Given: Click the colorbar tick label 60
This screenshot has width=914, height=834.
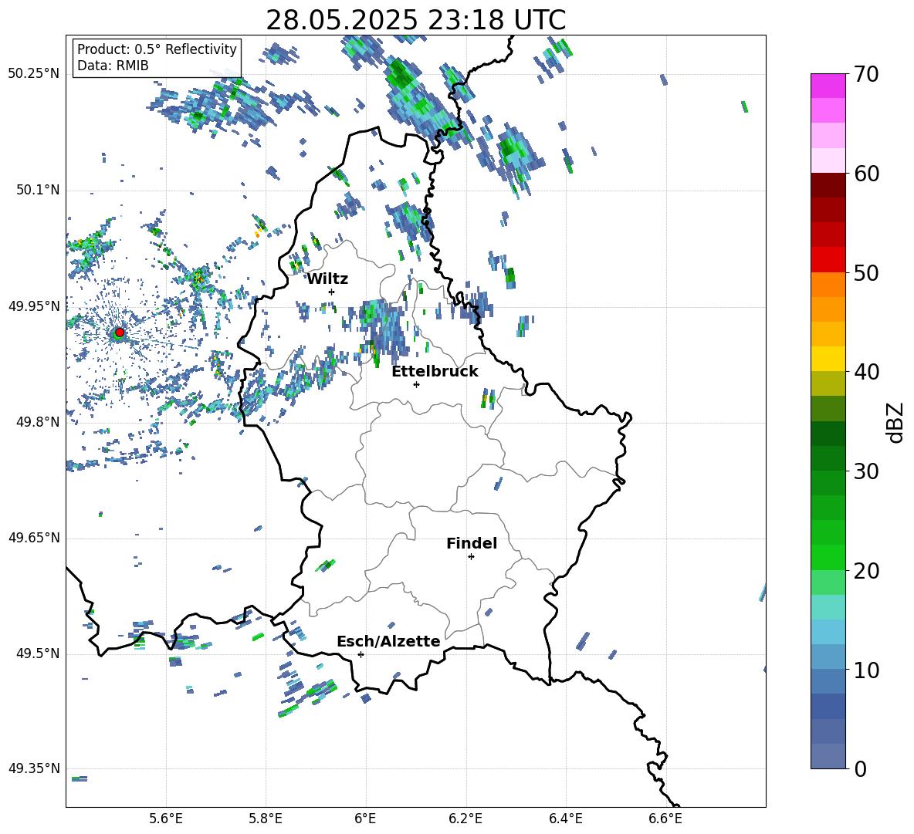Looking at the screenshot, I should [x=866, y=174].
